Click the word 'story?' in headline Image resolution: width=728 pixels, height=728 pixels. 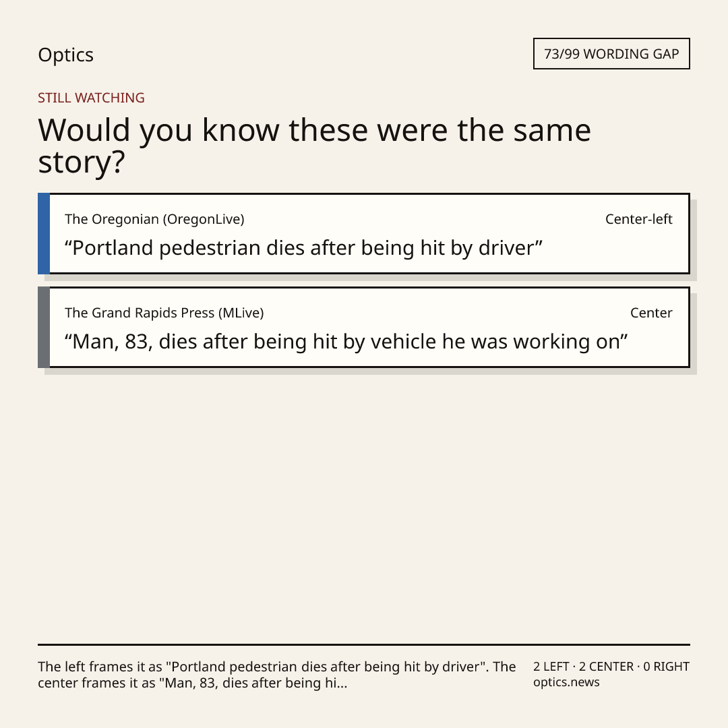pyautogui.click(x=82, y=162)
